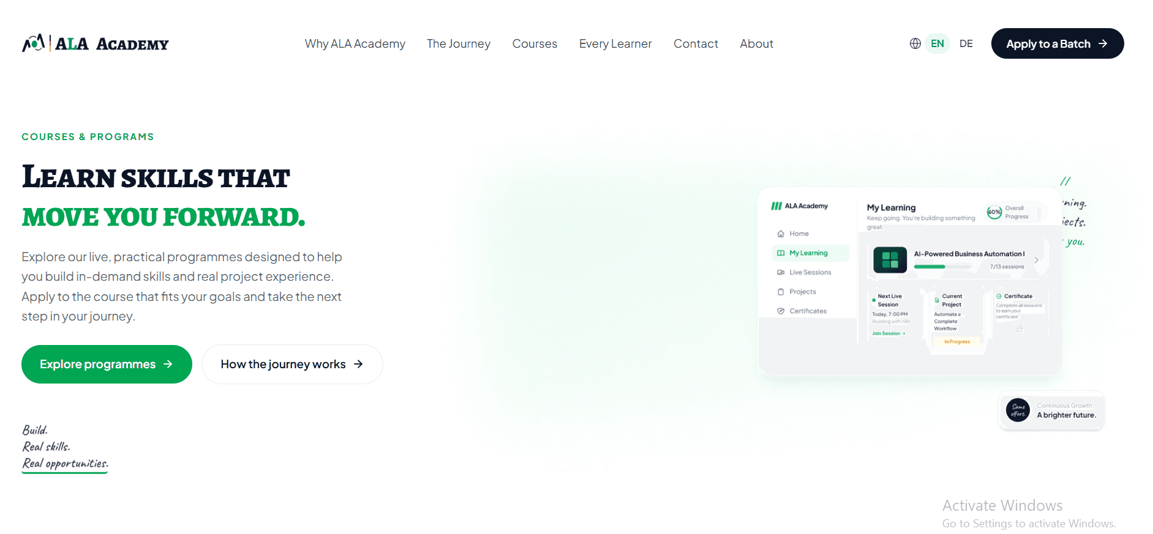Switch language to DE

click(966, 43)
